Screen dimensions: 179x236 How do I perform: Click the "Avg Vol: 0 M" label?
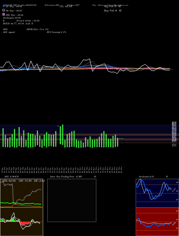(112, 6)
